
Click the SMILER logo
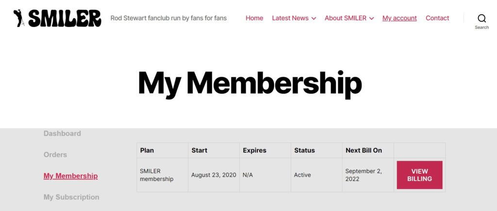57,18
